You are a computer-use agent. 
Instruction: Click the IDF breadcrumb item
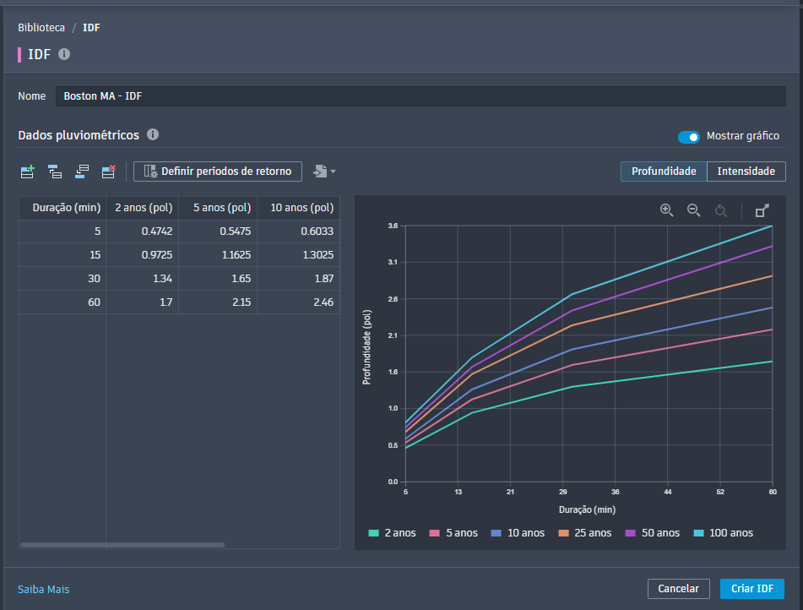click(91, 28)
